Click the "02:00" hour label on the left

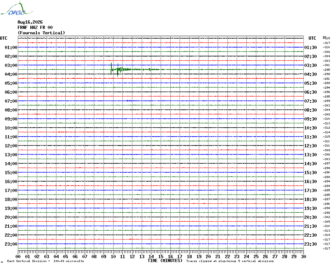coord(11,56)
